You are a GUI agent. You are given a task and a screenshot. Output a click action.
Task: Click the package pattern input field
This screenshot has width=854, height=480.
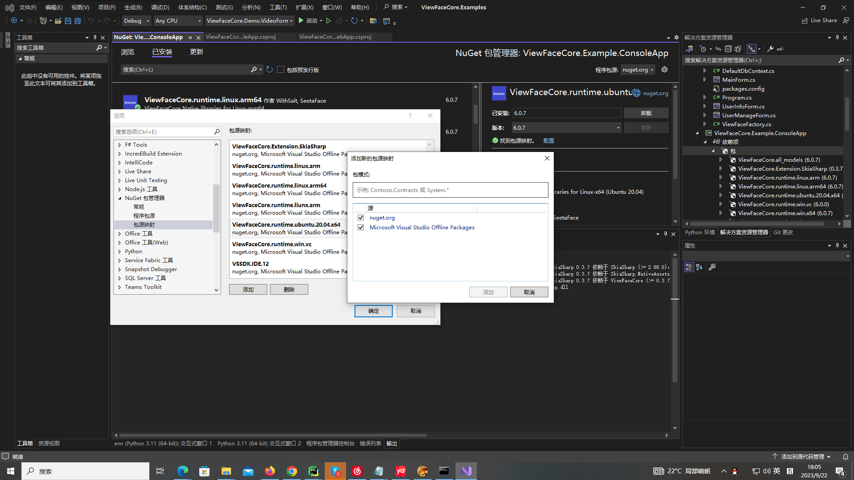(450, 190)
